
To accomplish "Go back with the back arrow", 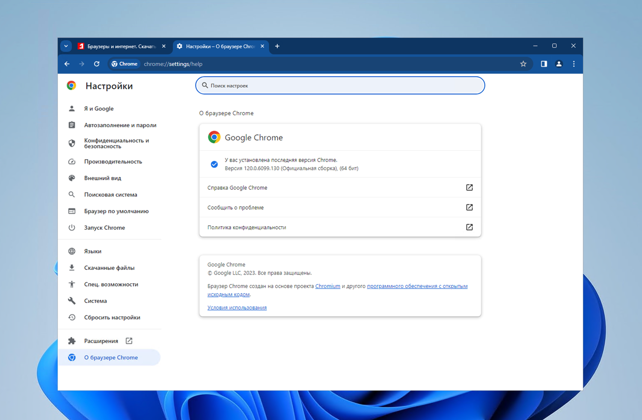I will tap(67, 64).
